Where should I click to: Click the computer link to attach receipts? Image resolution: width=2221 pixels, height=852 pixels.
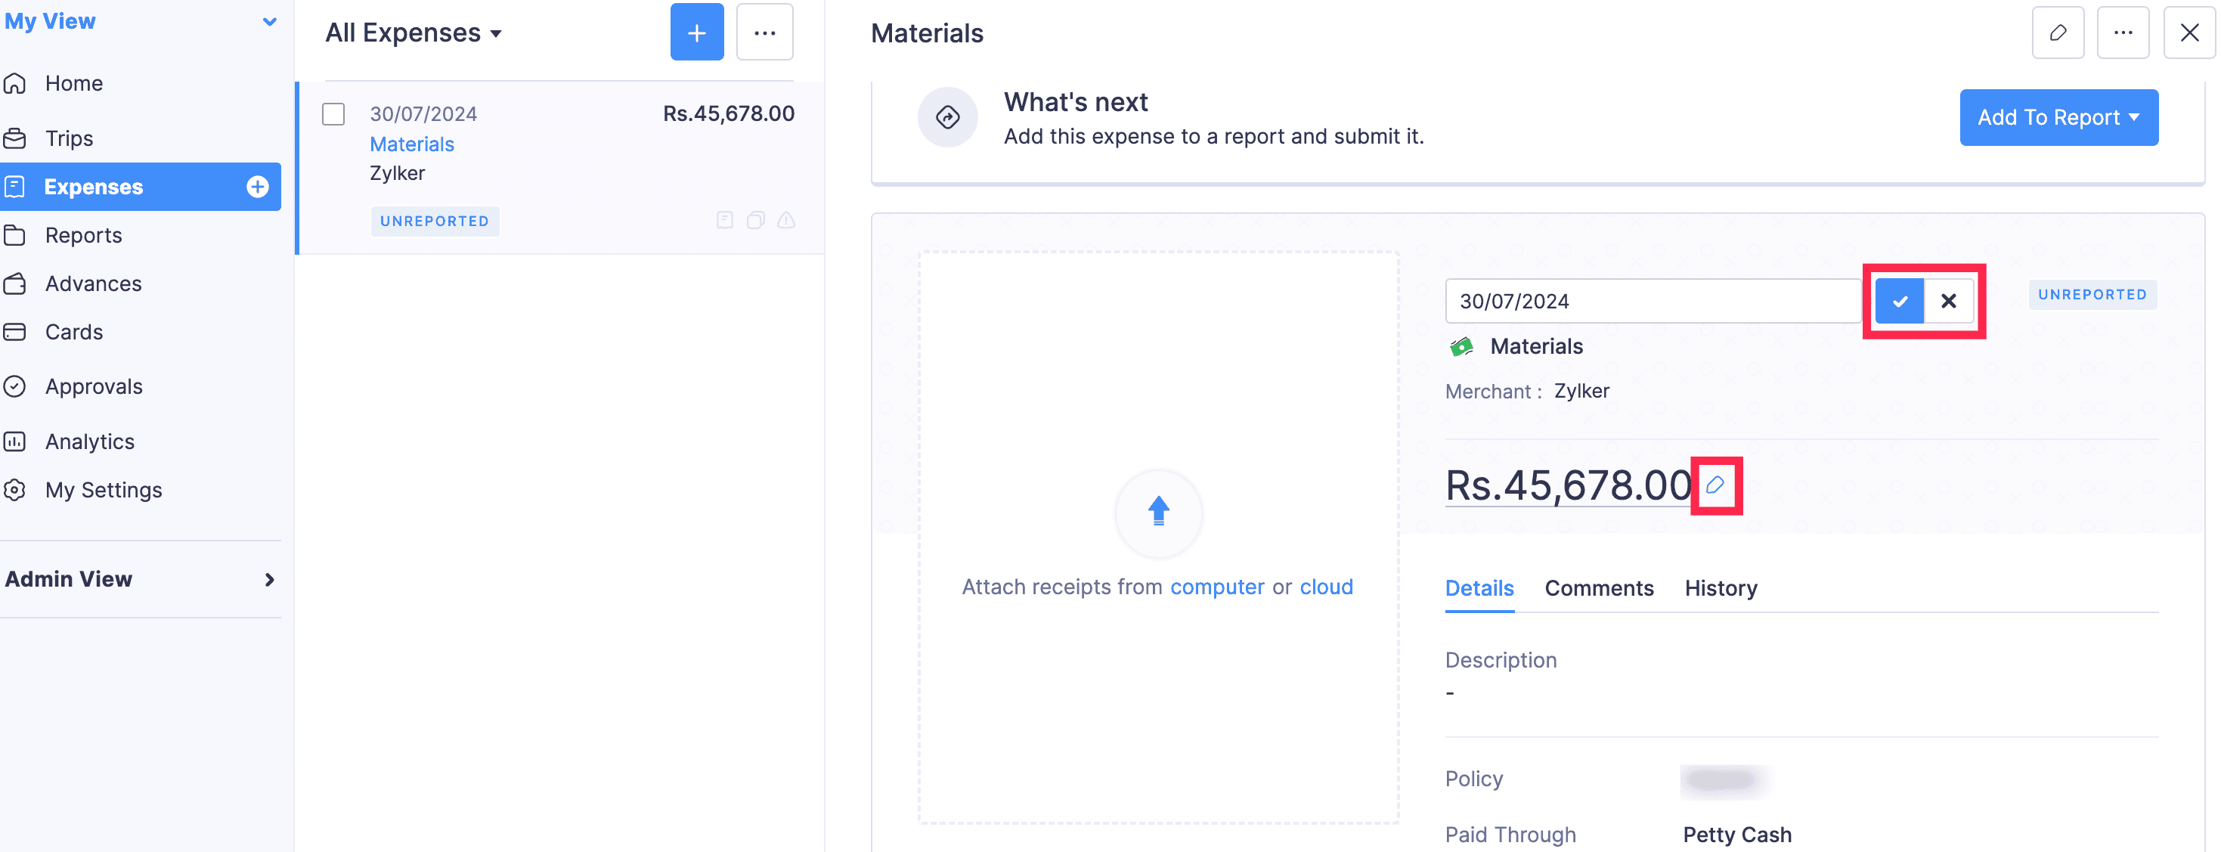(x=1216, y=587)
